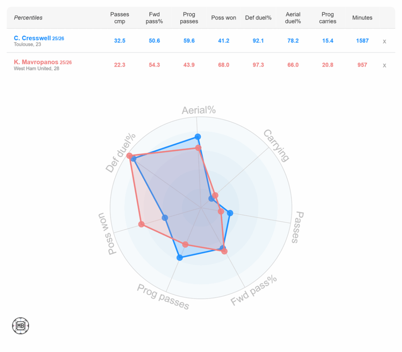
Task: Click the Carrying axis label on radar
Action: click(x=276, y=145)
